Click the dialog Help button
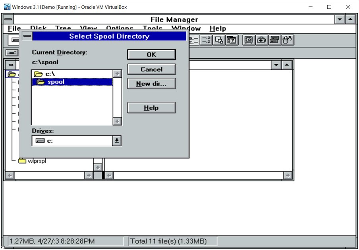The image size is (359, 250). [152, 108]
